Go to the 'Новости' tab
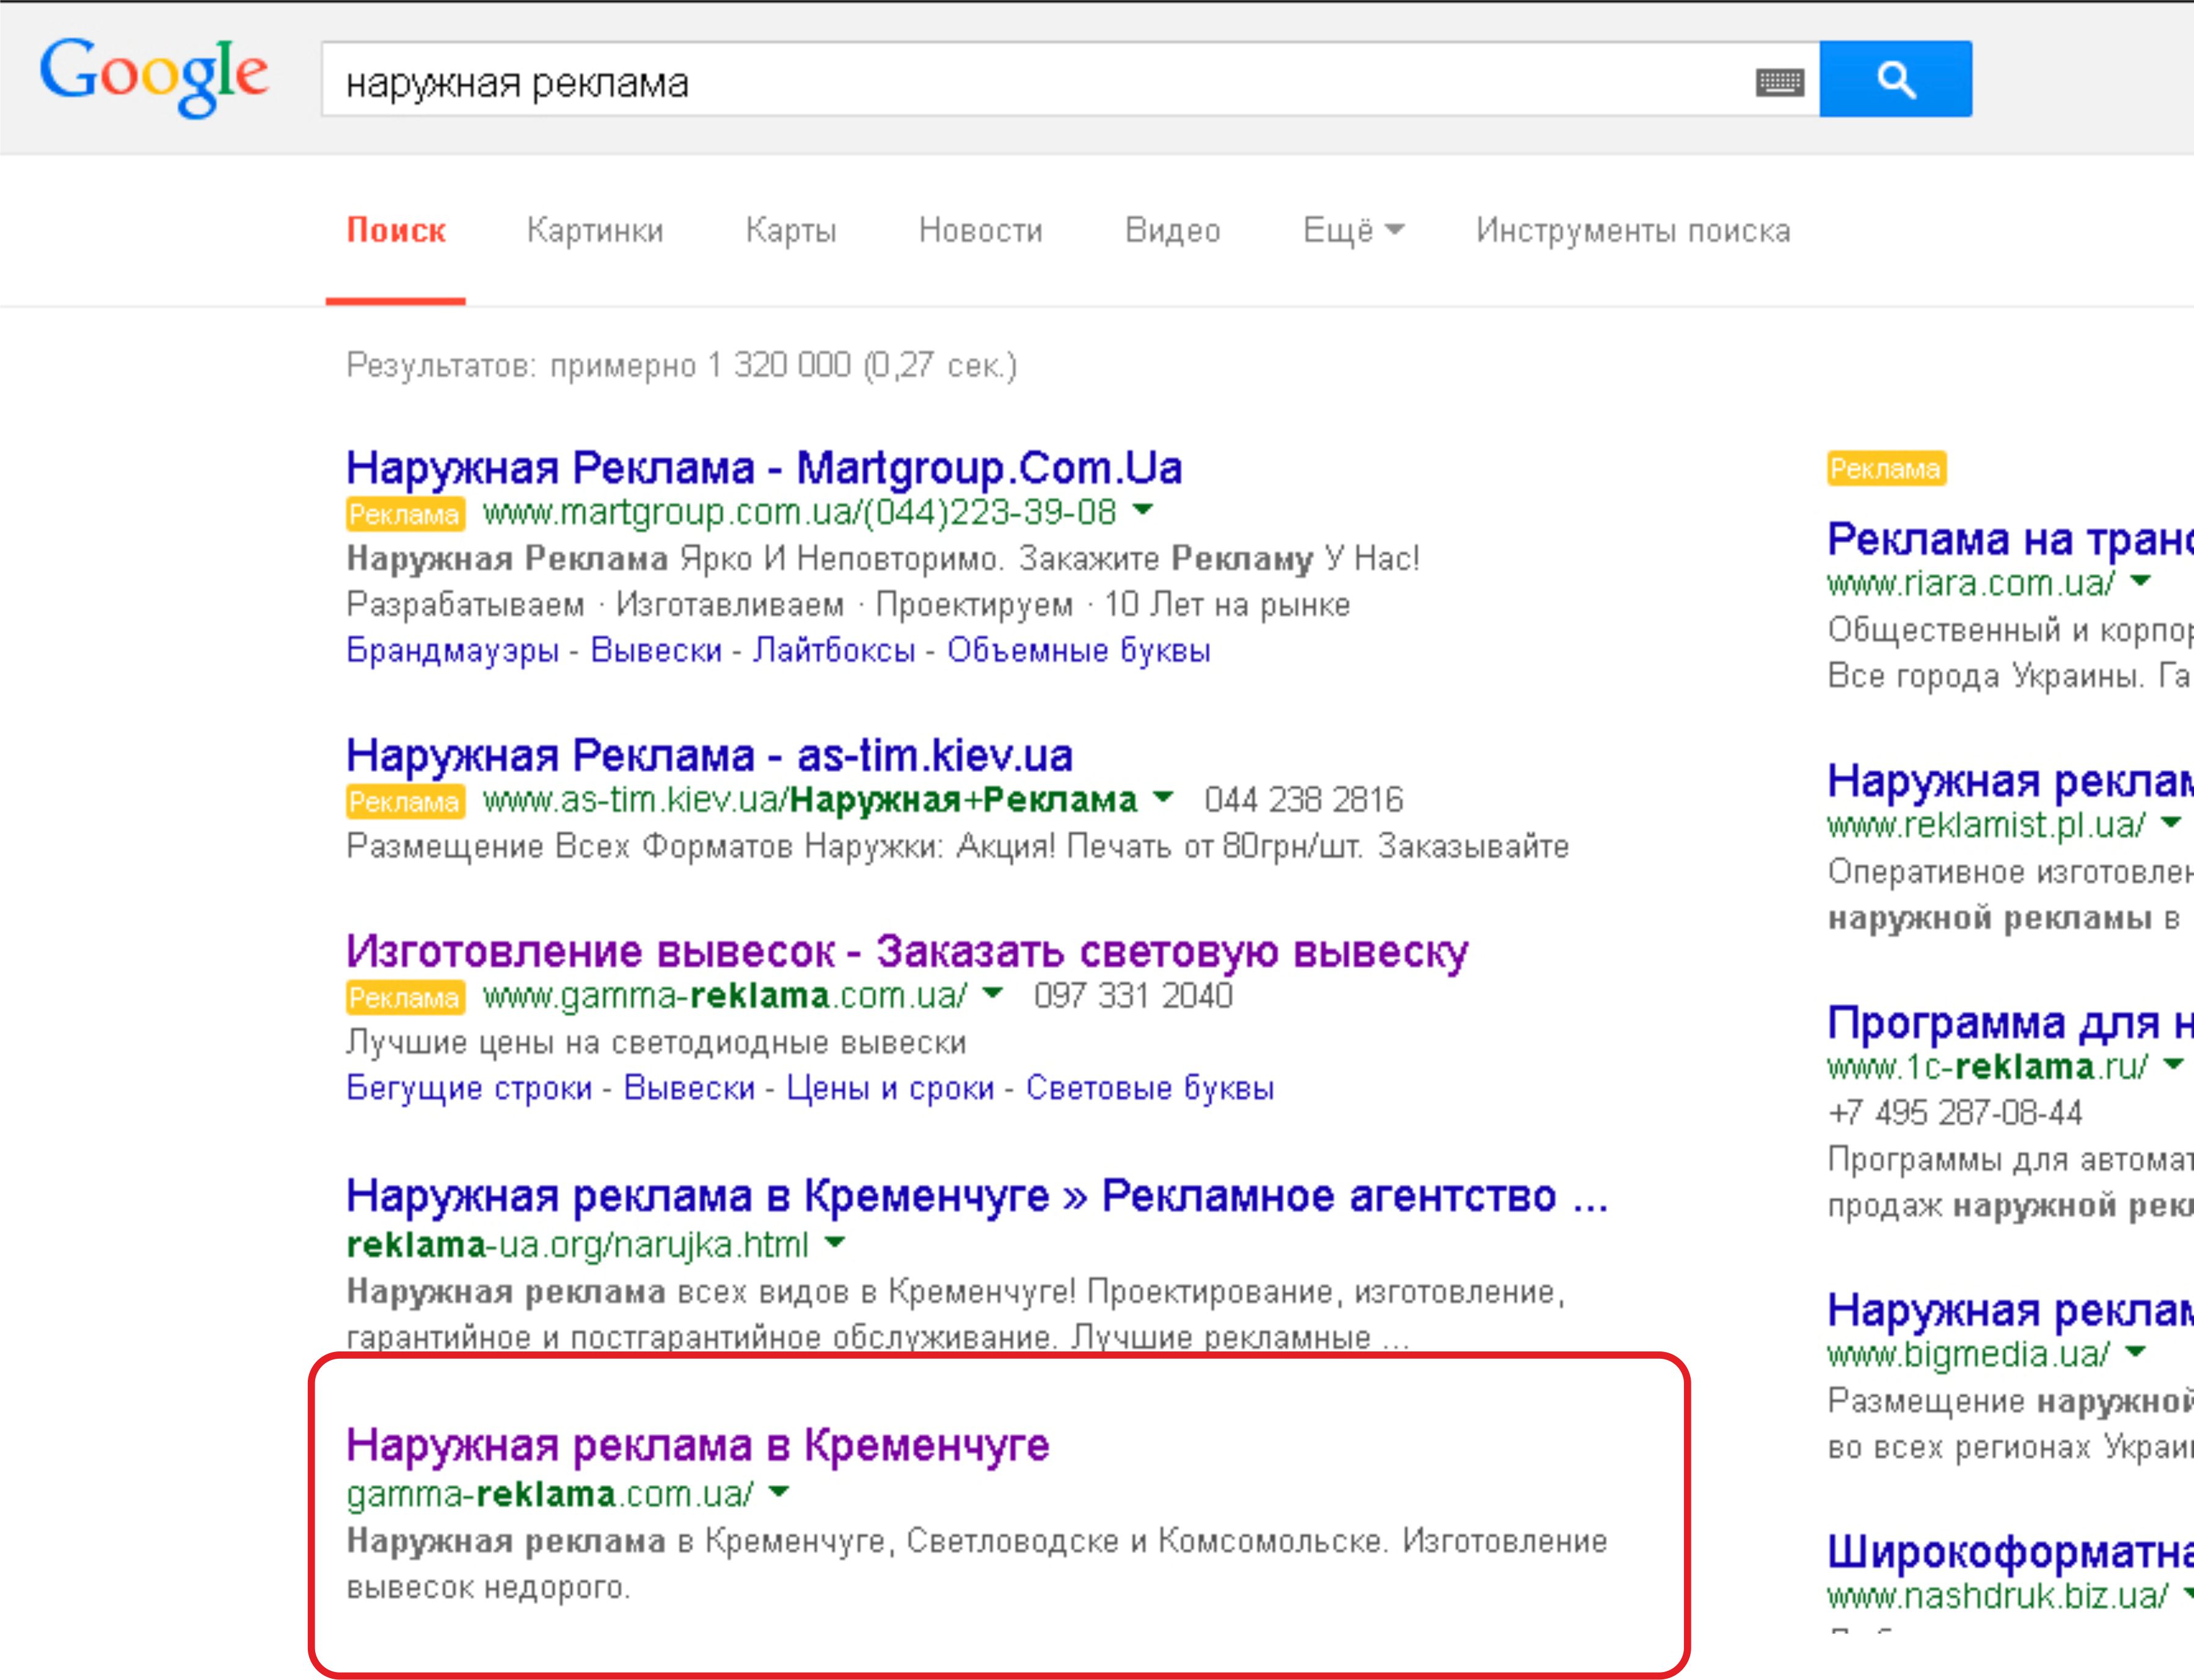This screenshot has width=2194, height=1680. coord(981,230)
